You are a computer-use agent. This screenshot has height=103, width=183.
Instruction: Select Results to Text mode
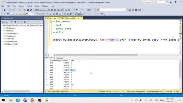pyautogui.click(x=76, y=14)
